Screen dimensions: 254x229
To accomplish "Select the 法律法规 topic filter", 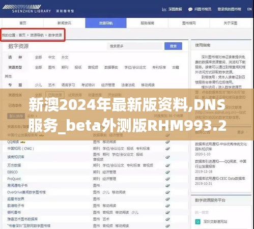I will click(128, 85).
